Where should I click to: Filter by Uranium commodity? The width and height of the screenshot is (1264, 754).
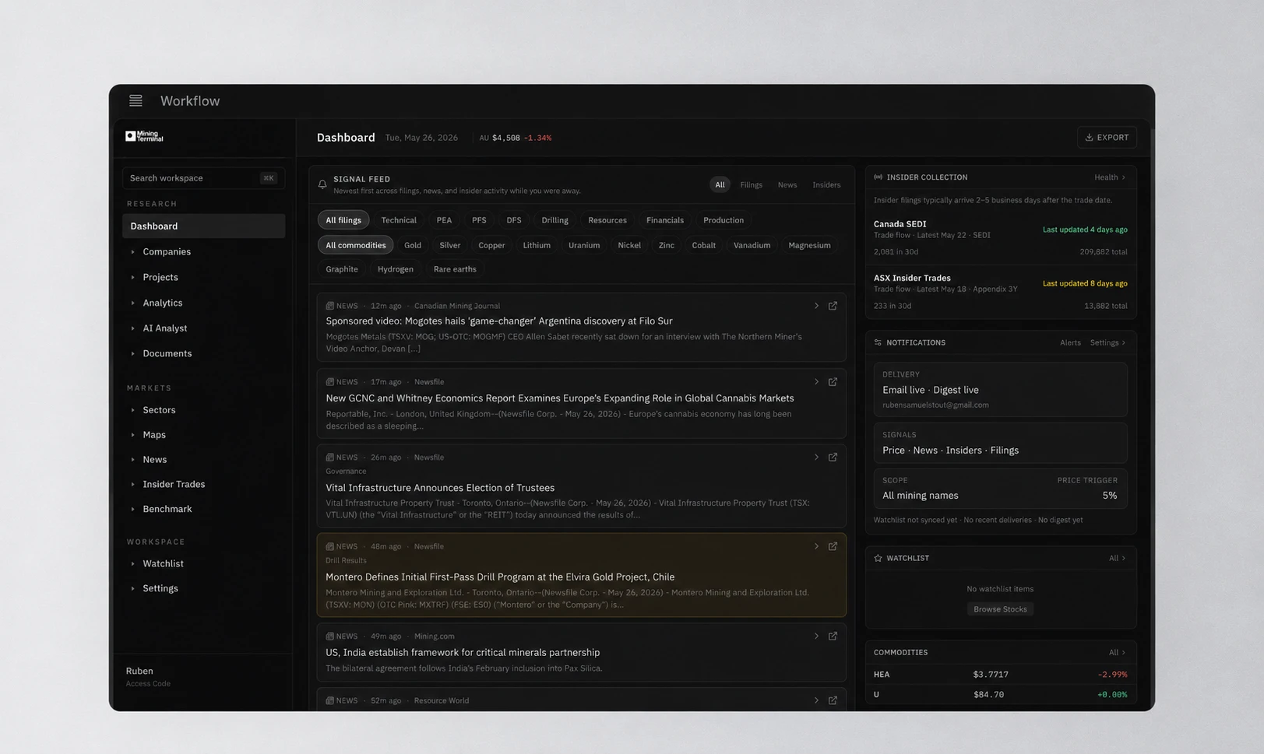[584, 245]
